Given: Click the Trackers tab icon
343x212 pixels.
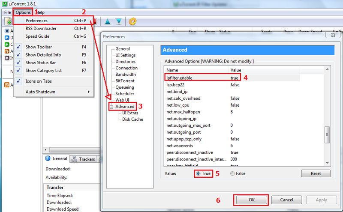Looking at the screenshot, I should (74, 159).
